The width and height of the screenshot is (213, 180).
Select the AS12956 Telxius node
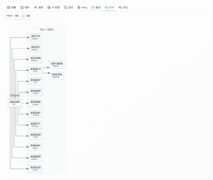coord(57,65)
